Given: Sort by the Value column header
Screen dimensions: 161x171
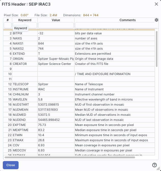Looking at the screenshot, I should pyautogui.click(x=56, y=20).
